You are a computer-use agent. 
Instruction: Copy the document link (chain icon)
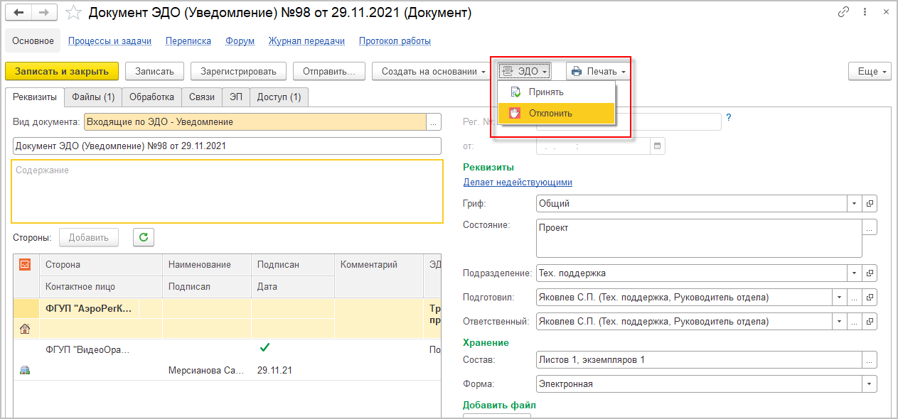pos(844,12)
